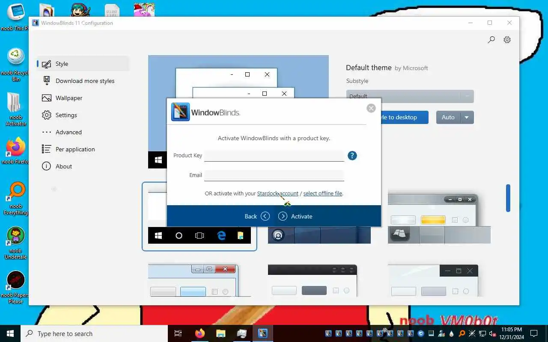Click the Email input field
Image resolution: width=548 pixels, height=342 pixels.
coord(274,175)
